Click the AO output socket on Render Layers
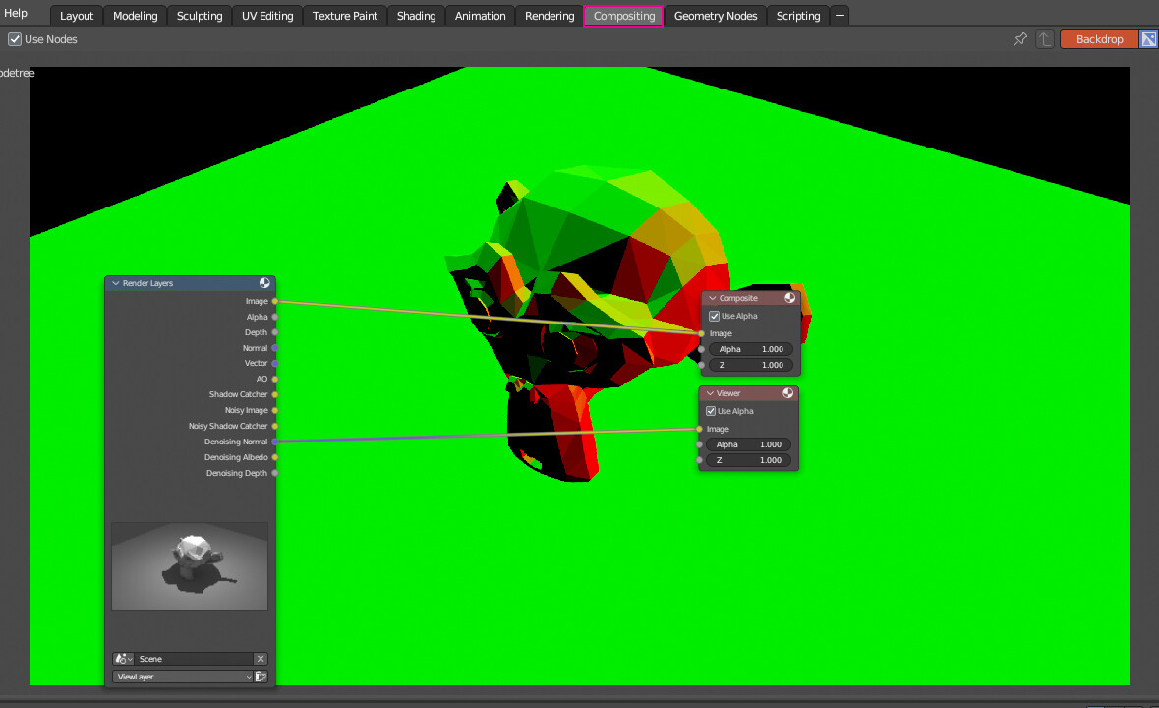 point(275,379)
